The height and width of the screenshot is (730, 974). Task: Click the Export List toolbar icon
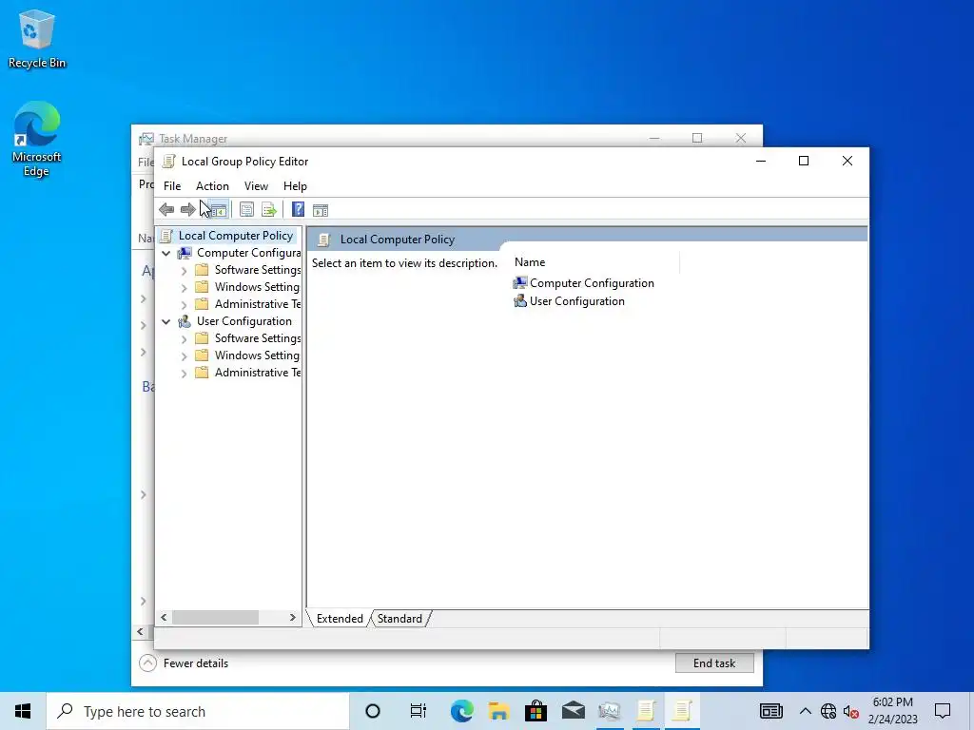(269, 210)
